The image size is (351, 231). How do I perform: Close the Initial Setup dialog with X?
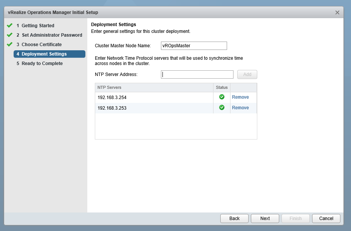point(337,12)
